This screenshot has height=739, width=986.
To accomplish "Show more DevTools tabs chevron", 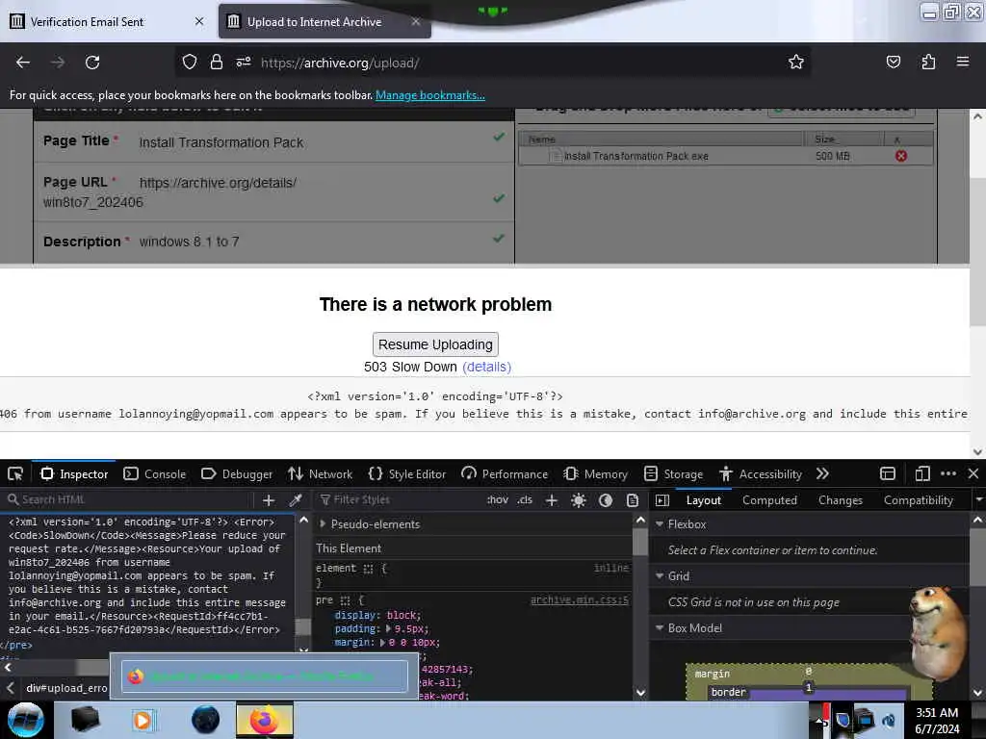I will [822, 473].
